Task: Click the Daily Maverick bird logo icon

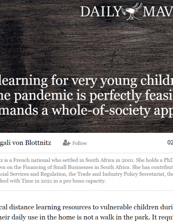Action: coord(132,11)
